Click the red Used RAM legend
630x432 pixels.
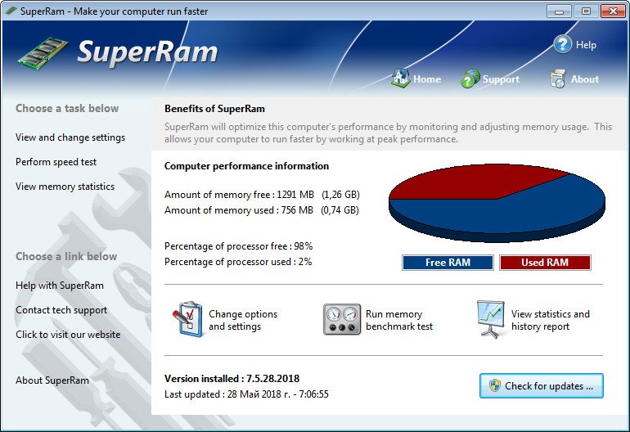(x=545, y=263)
